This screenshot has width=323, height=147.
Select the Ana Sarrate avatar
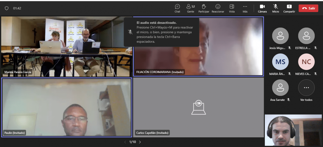click(280, 88)
